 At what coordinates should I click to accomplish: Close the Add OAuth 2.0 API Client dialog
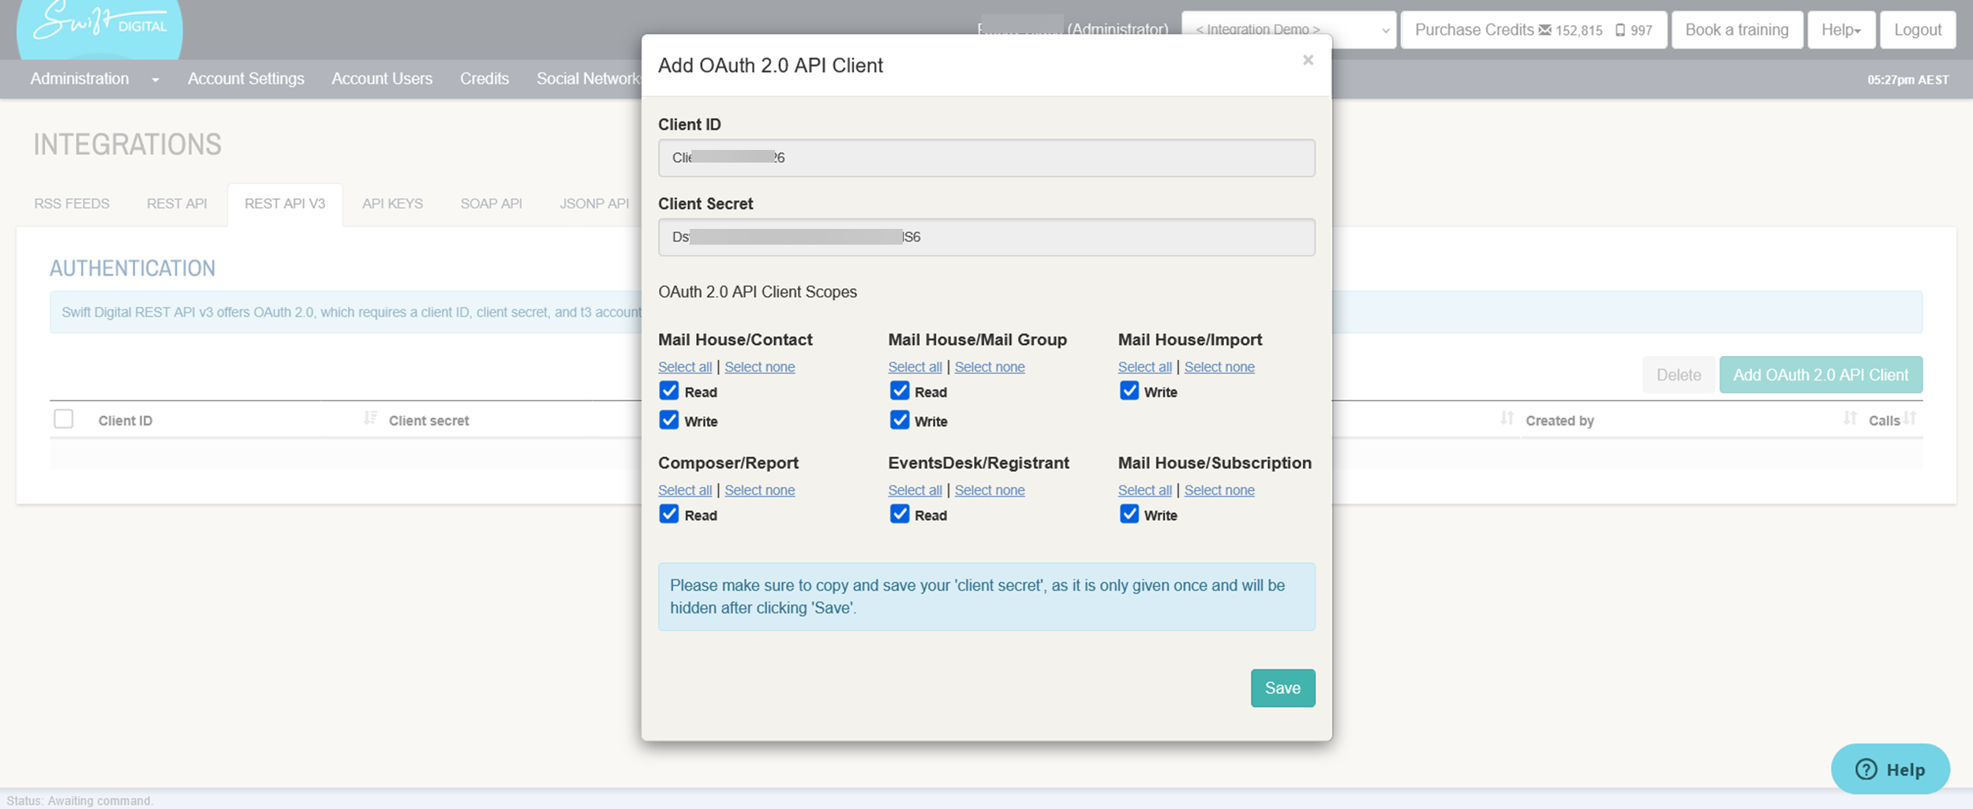click(1308, 61)
